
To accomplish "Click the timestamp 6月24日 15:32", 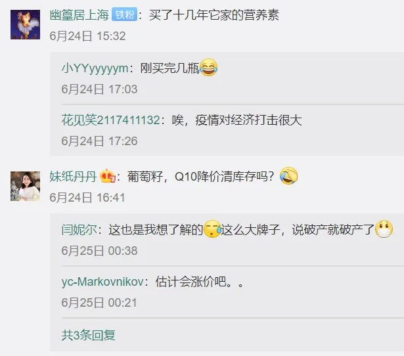I will tap(87, 36).
